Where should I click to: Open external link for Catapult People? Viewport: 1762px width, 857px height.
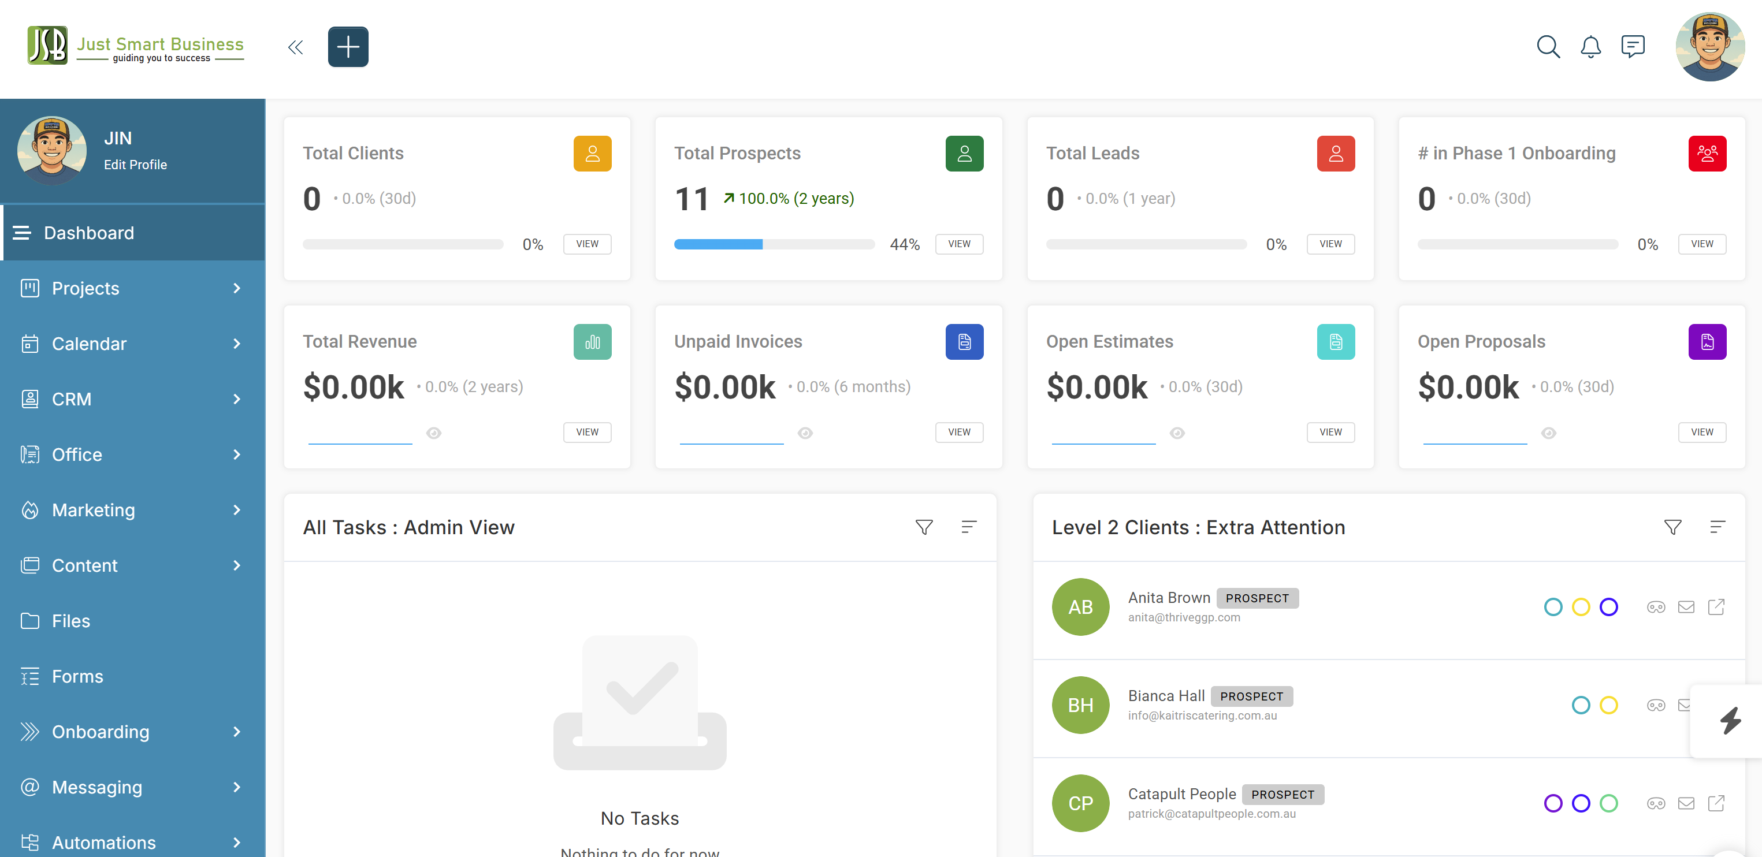pos(1717,804)
